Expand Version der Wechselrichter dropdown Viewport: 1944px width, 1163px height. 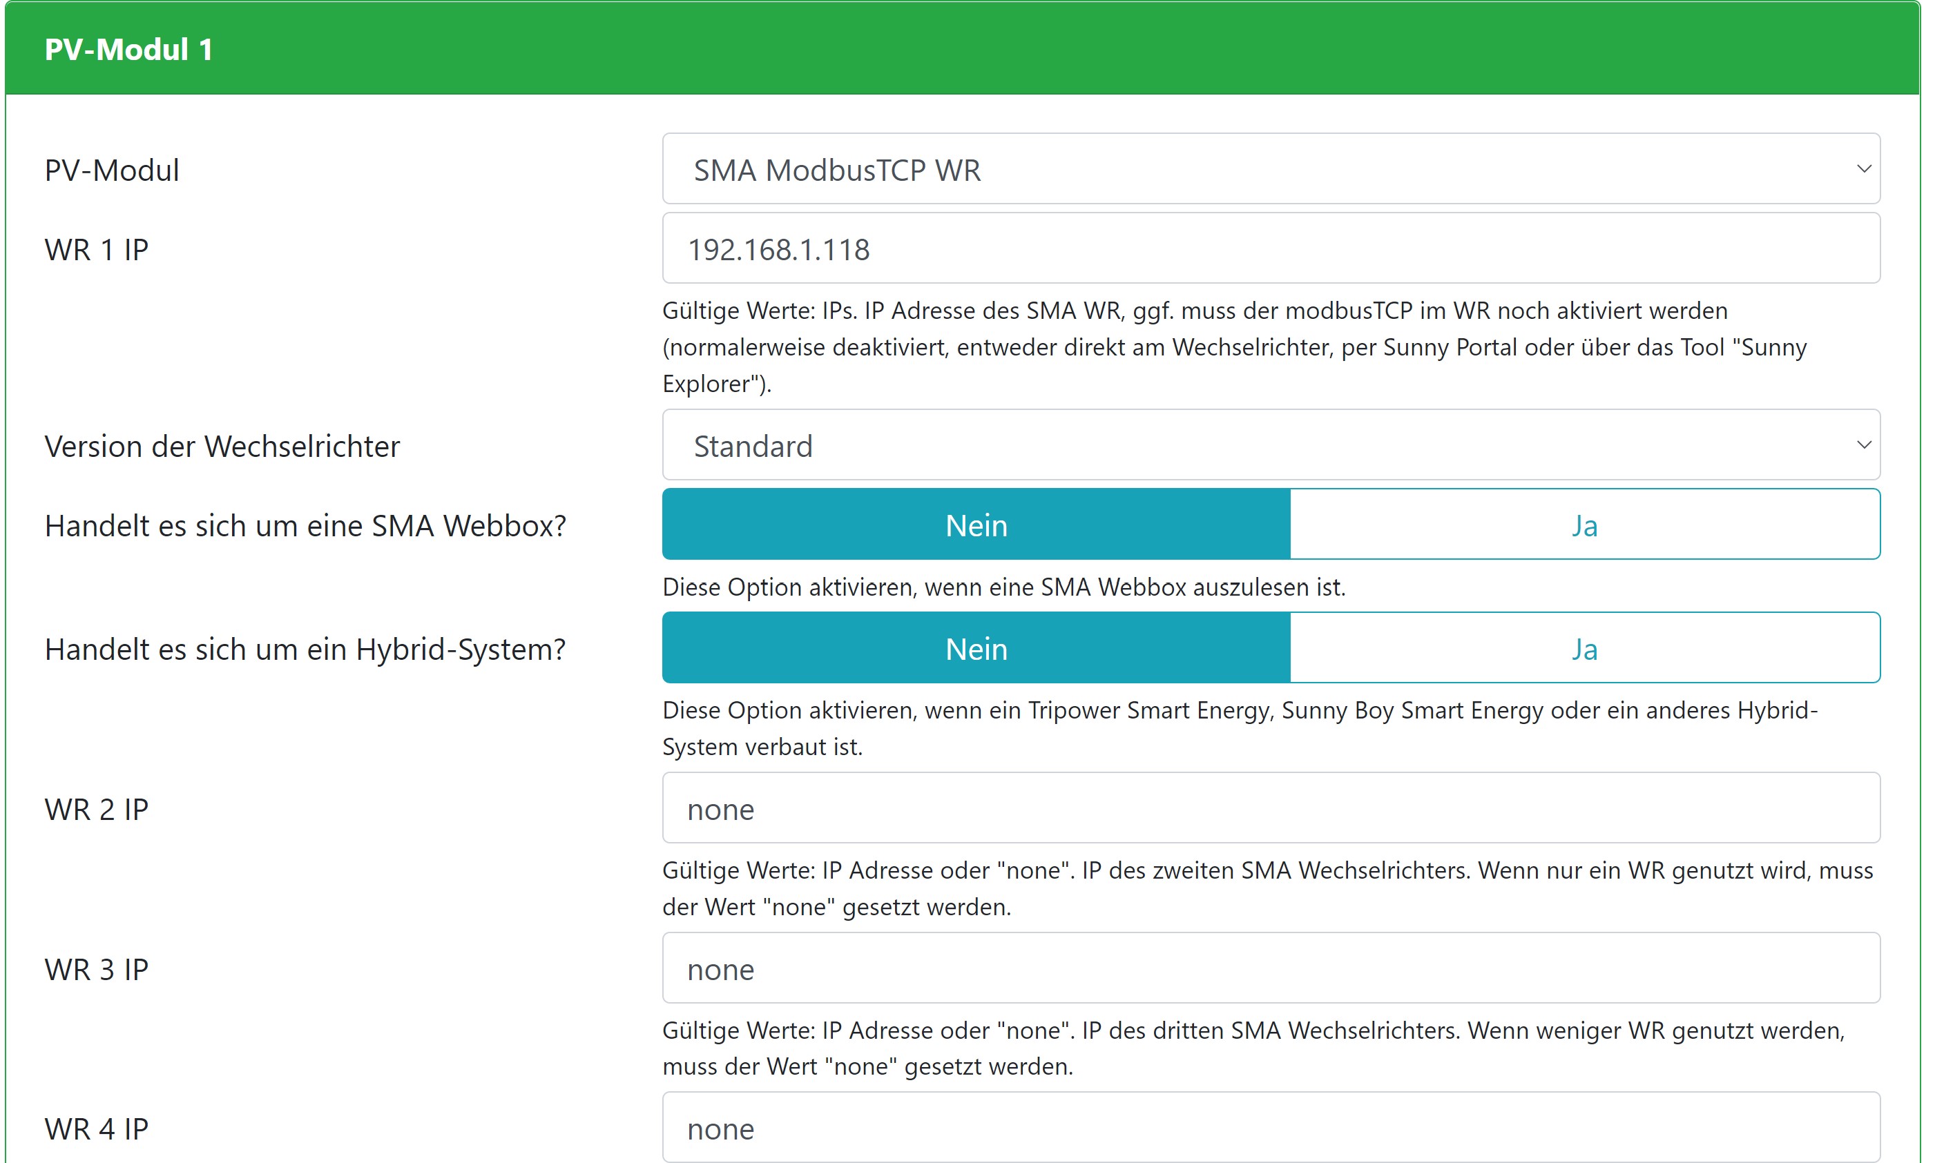click(x=1270, y=445)
